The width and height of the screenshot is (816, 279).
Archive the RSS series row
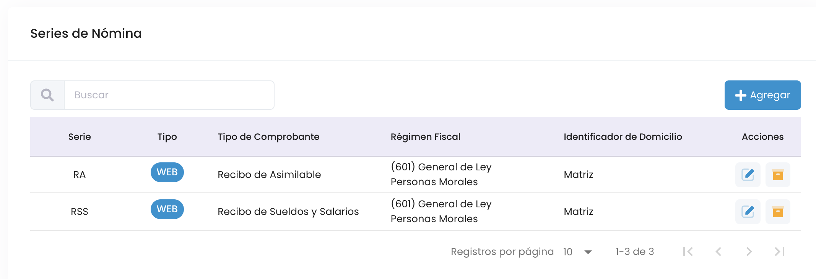tap(778, 212)
